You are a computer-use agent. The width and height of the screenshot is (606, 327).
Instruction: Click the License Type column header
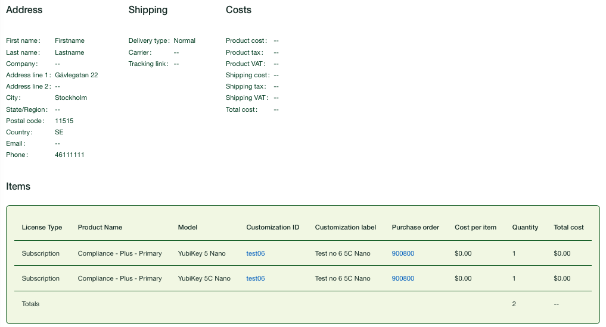tap(42, 227)
